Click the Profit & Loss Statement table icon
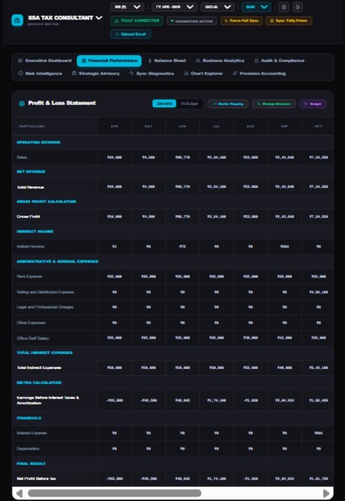The width and height of the screenshot is (345, 501). click(22, 103)
